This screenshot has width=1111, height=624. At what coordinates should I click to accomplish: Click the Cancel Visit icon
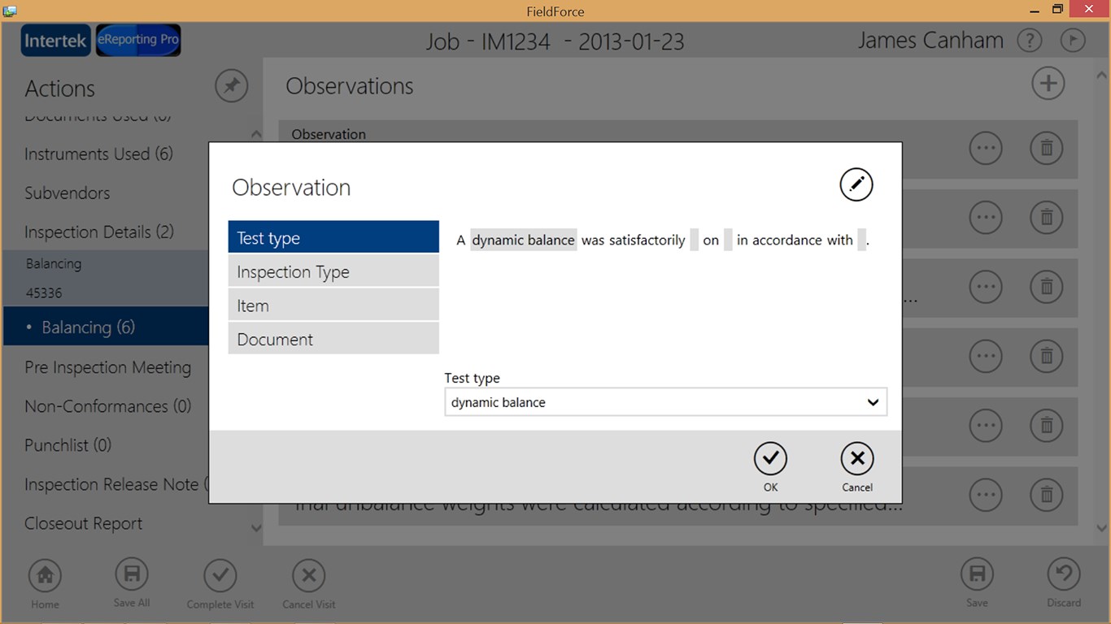coord(308,575)
